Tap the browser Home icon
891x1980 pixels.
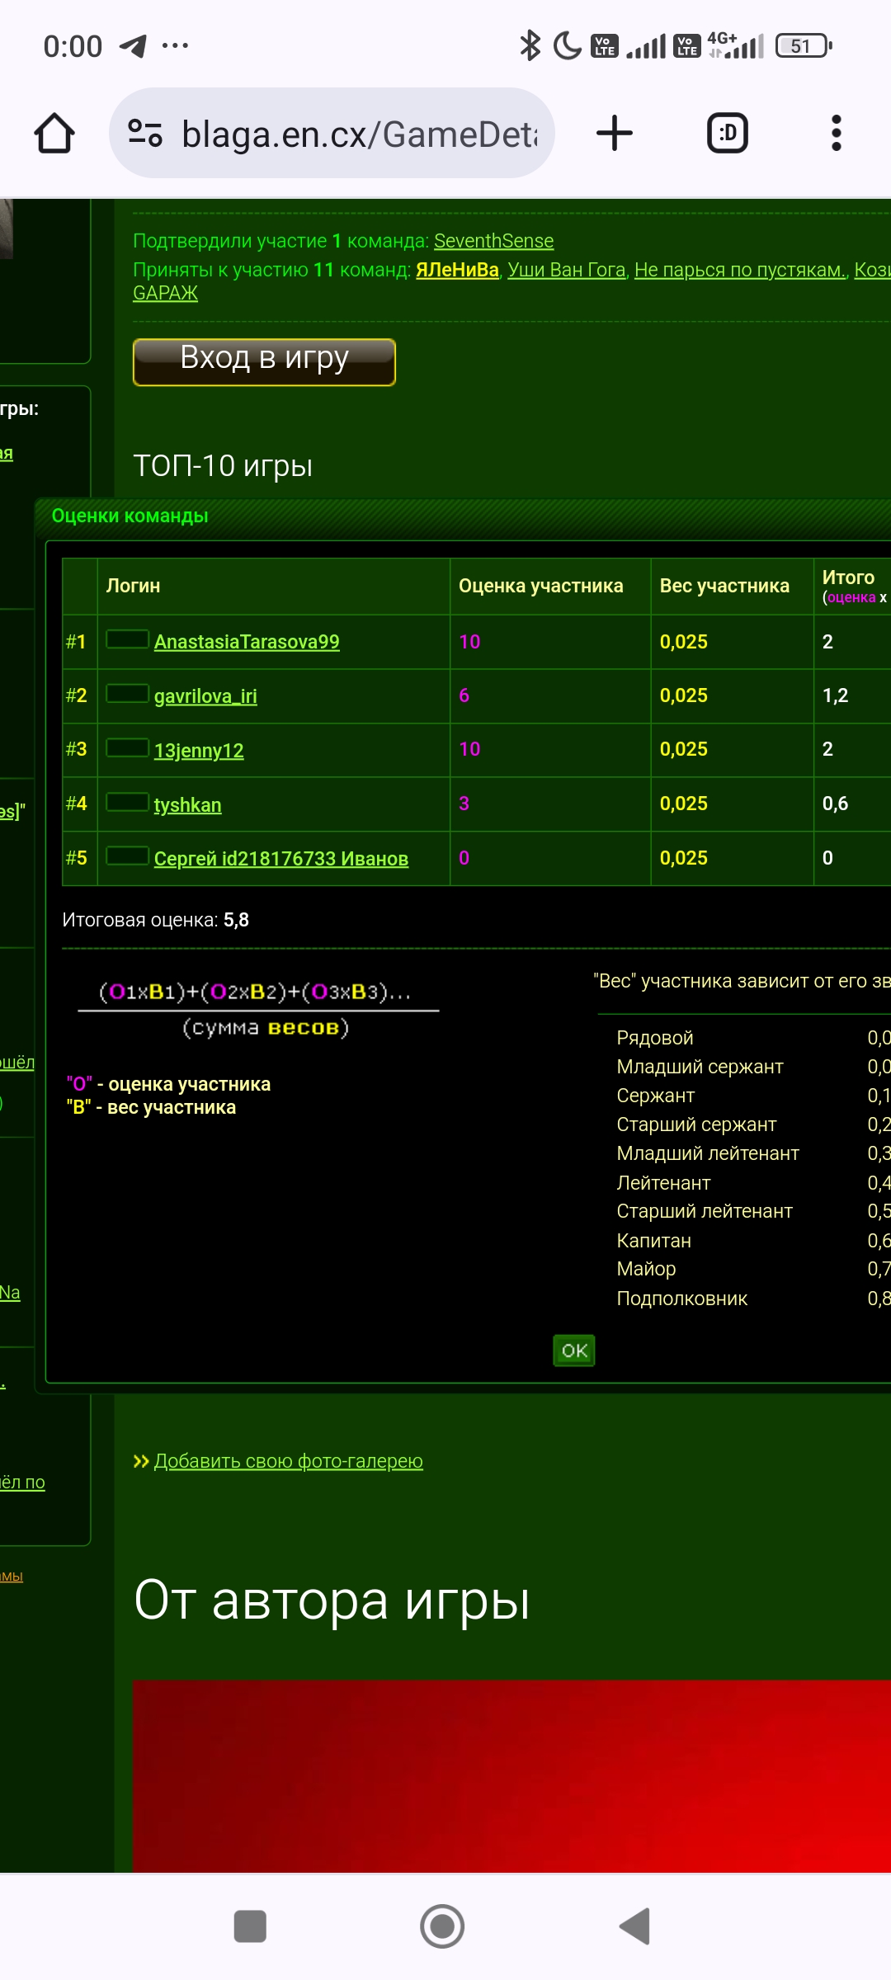coord(54,134)
